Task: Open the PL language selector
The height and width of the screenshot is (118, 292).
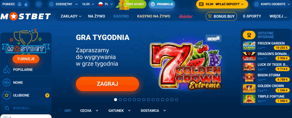Action: 106,4
